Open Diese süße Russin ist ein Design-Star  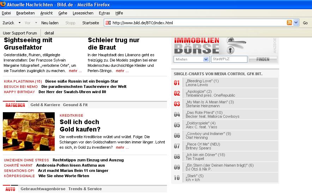click(82, 81)
